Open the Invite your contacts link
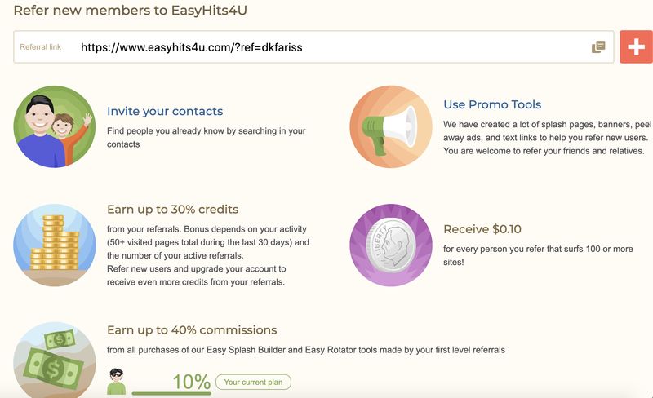This screenshot has height=398, width=653. (165, 111)
